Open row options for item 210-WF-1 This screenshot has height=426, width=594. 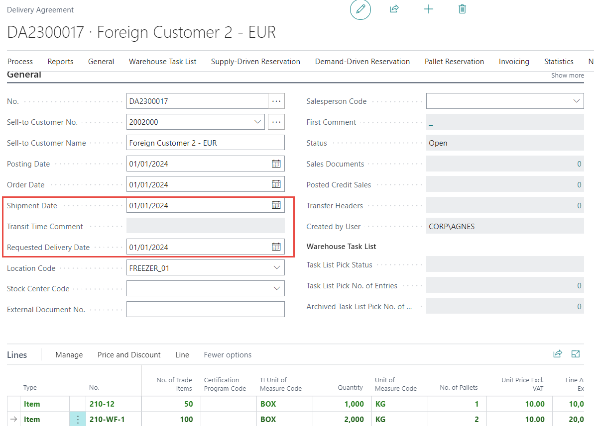point(78,419)
